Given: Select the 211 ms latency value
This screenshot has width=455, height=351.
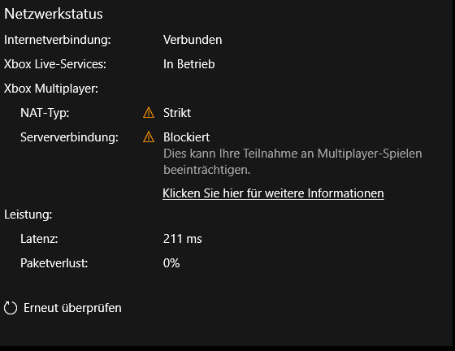Looking at the screenshot, I should (x=183, y=239).
